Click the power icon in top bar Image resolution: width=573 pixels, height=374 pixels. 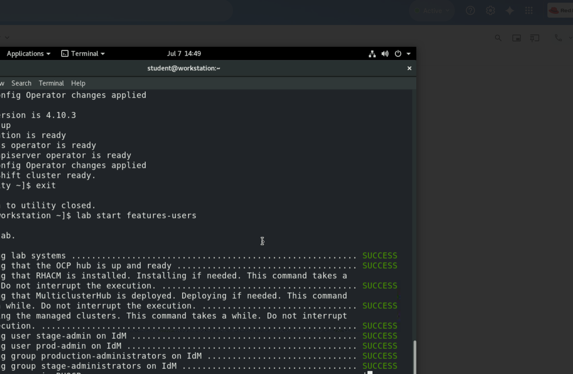[398, 54]
